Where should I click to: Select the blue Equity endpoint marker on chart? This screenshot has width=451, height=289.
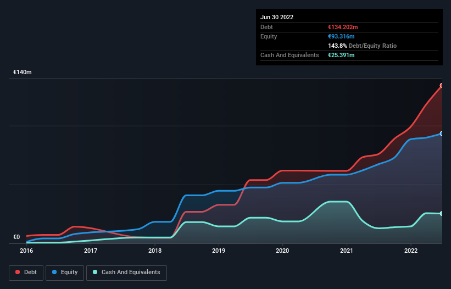442,134
